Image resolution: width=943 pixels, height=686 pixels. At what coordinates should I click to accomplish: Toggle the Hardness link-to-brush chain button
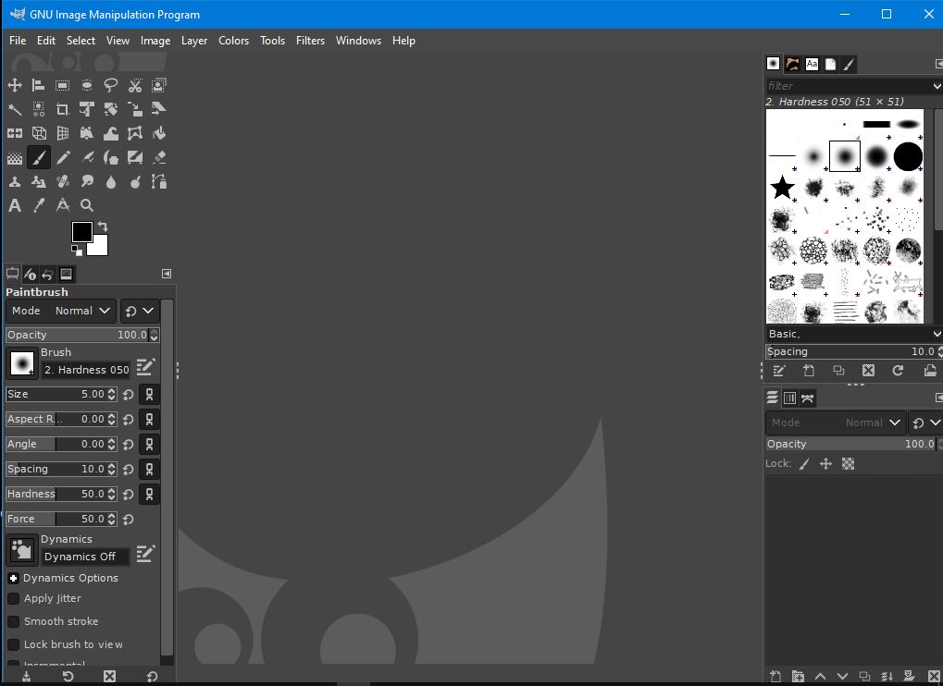[149, 494]
